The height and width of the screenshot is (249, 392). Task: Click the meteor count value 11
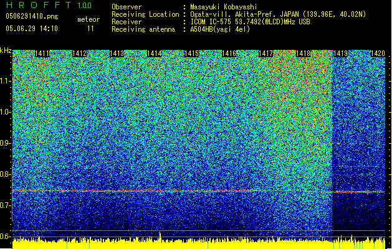click(x=90, y=29)
